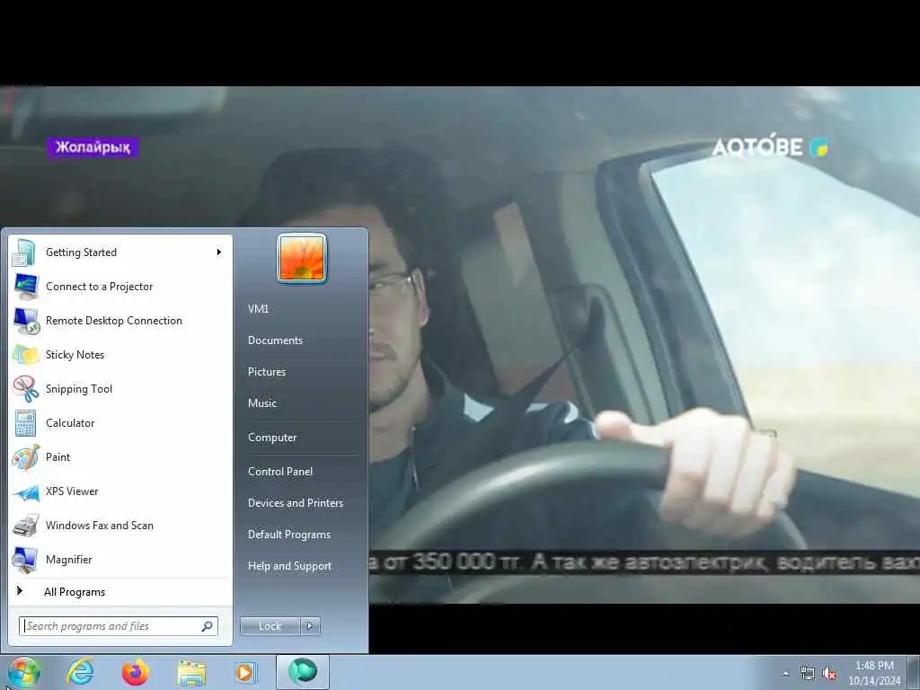The width and height of the screenshot is (920, 690).
Task: Open the Calculator icon
Action: [25, 423]
